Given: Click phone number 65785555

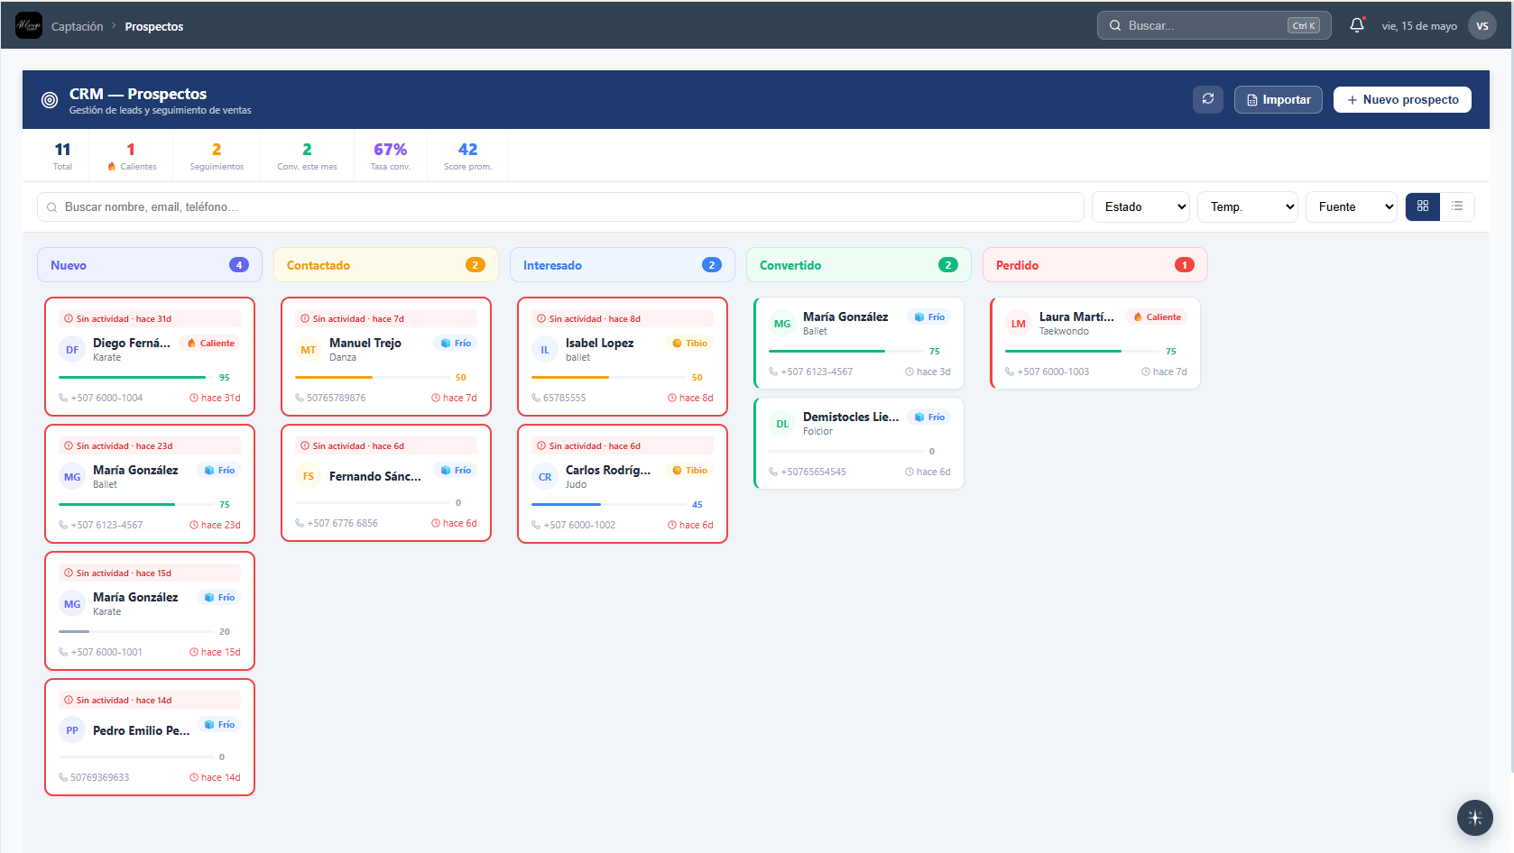Looking at the screenshot, I should click(x=564, y=398).
